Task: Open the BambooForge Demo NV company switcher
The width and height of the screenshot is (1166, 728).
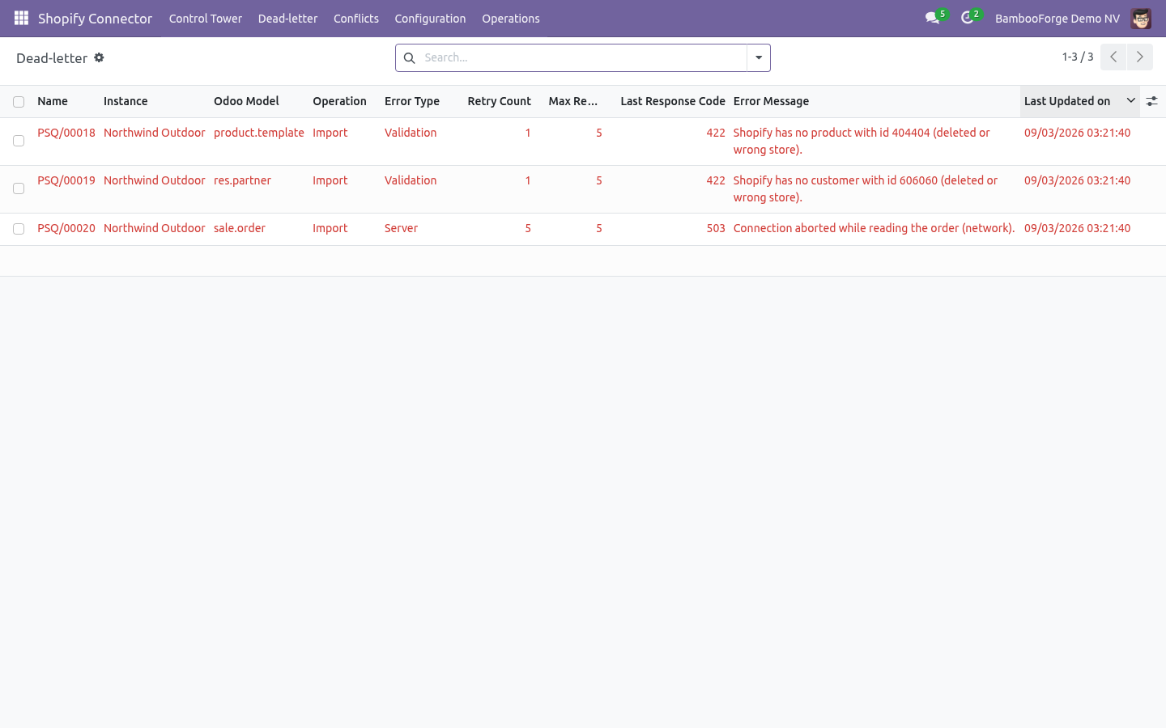Action: 1057,19
